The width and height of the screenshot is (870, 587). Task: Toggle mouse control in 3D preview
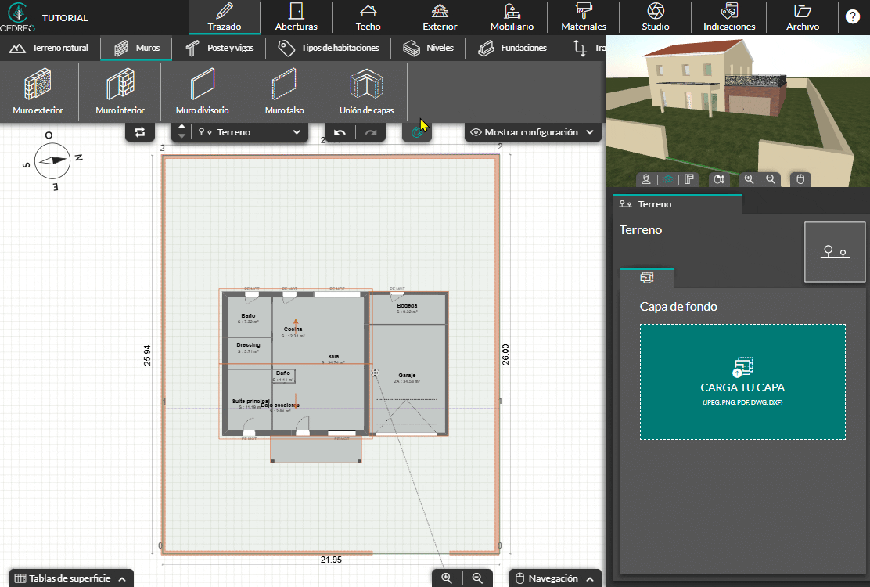(x=800, y=179)
